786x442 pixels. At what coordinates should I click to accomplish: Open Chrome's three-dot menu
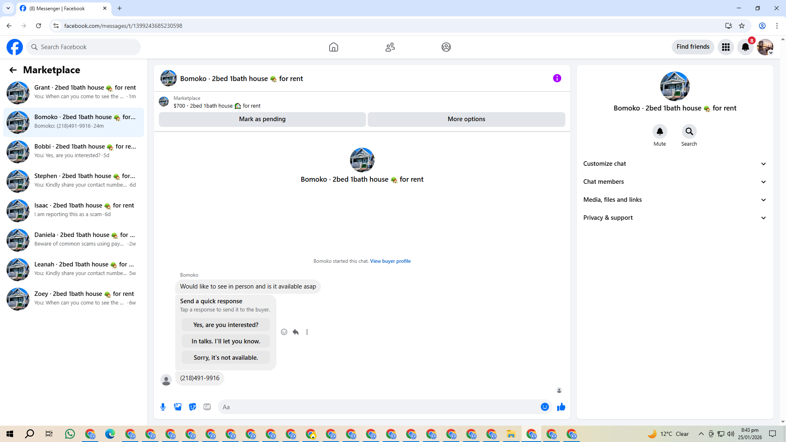[777, 26]
